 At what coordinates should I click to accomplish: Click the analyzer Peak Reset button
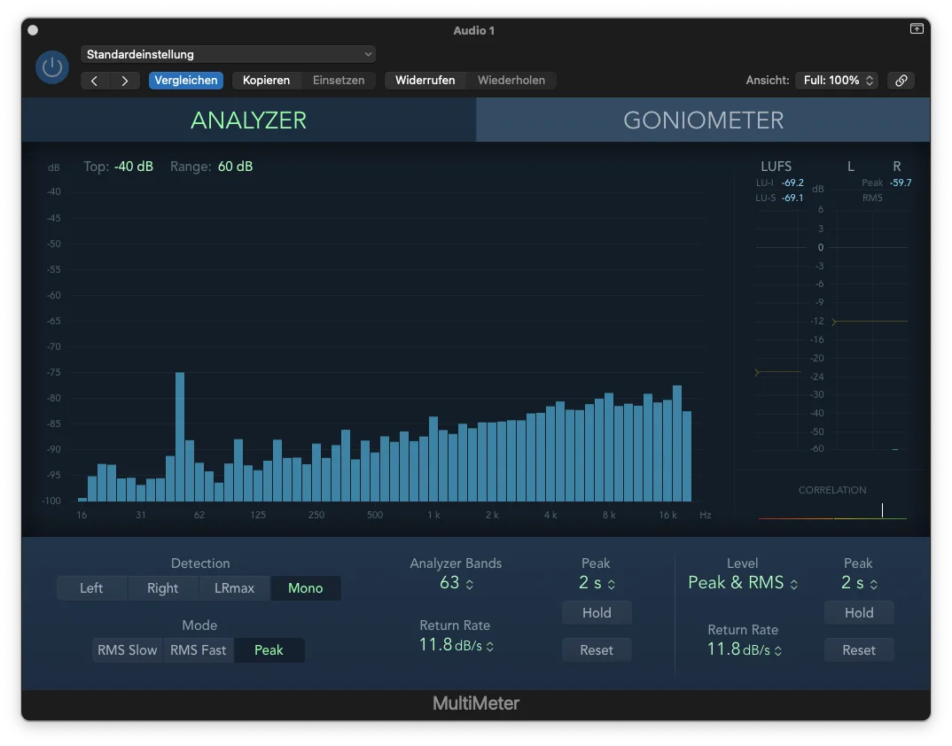click(597, 650)
